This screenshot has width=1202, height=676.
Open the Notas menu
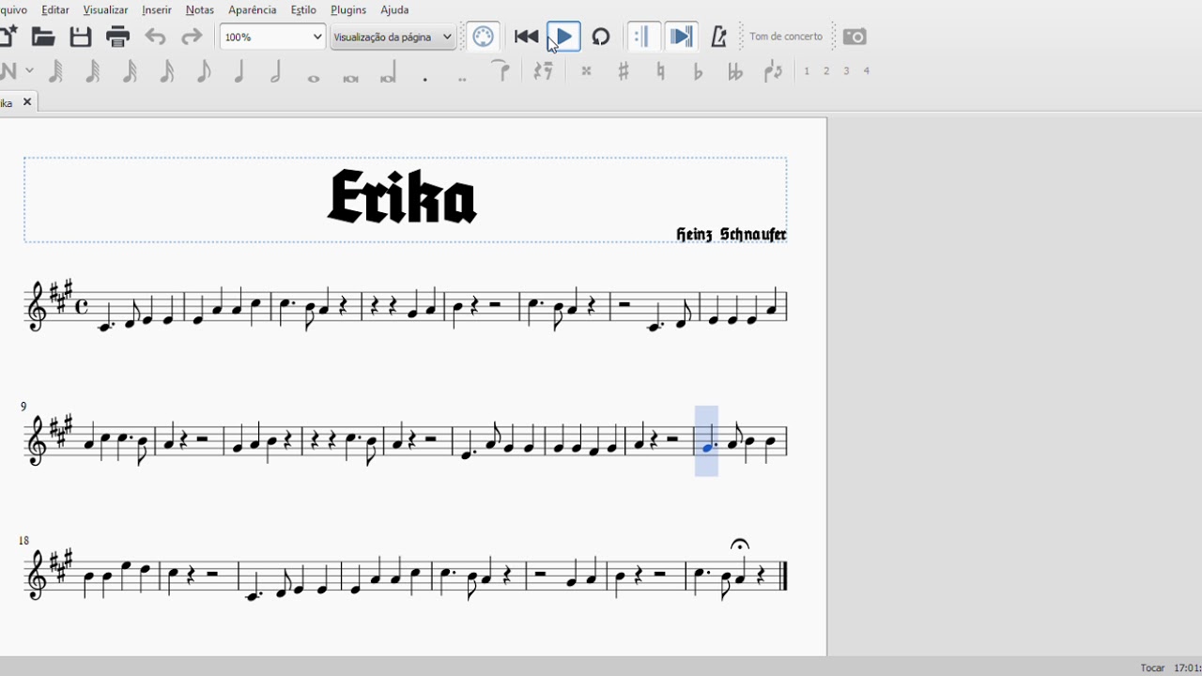[200, 9]
